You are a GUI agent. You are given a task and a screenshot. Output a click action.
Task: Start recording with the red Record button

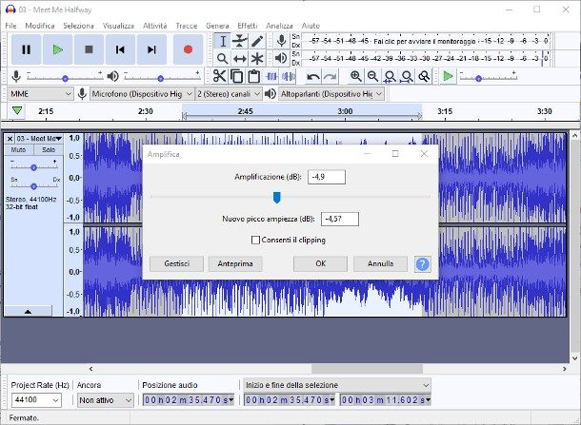click(189, 49)
